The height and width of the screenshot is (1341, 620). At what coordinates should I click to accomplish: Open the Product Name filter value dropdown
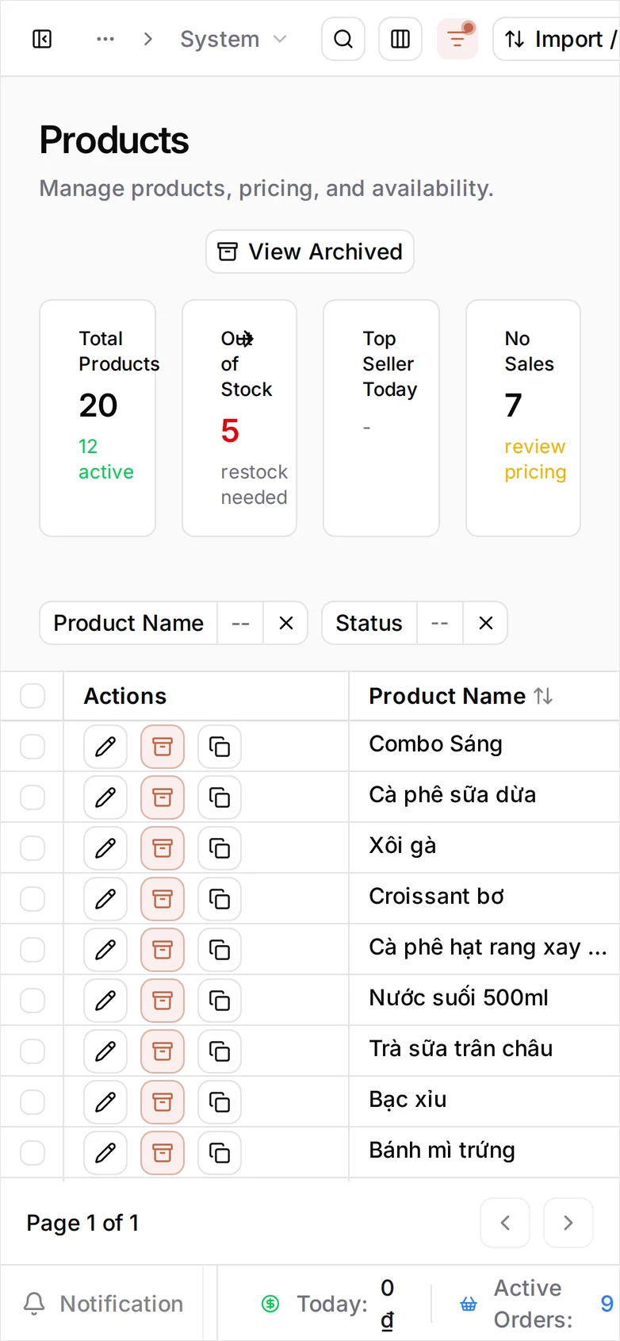point(240,623)
